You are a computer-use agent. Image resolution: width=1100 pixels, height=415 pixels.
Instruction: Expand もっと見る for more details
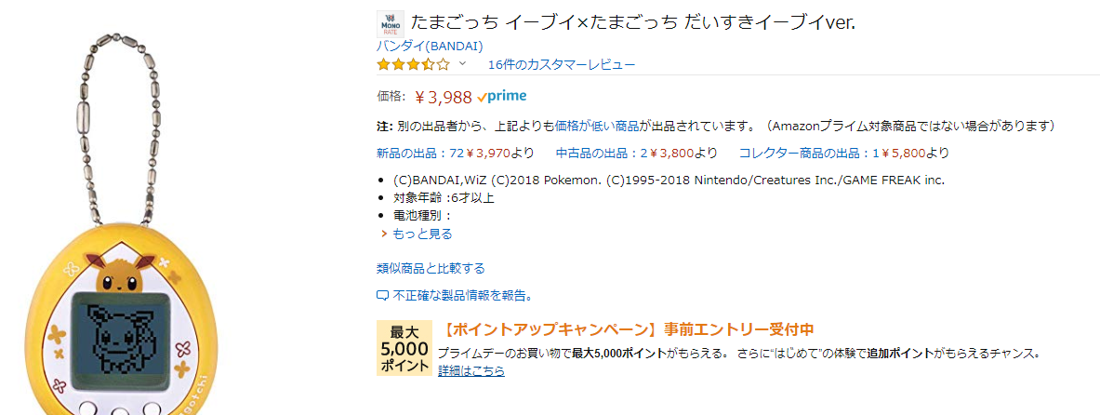[x=421, y=234]
